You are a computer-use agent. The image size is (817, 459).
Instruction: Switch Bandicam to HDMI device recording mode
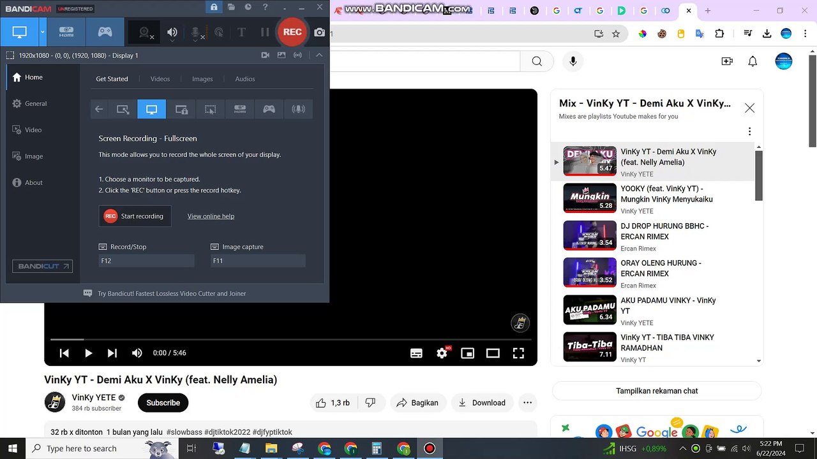click(66, 32)
